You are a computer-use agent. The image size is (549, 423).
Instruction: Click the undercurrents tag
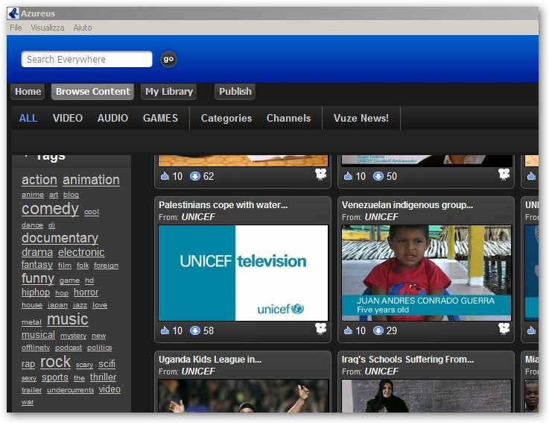click(x=70, y=390)
